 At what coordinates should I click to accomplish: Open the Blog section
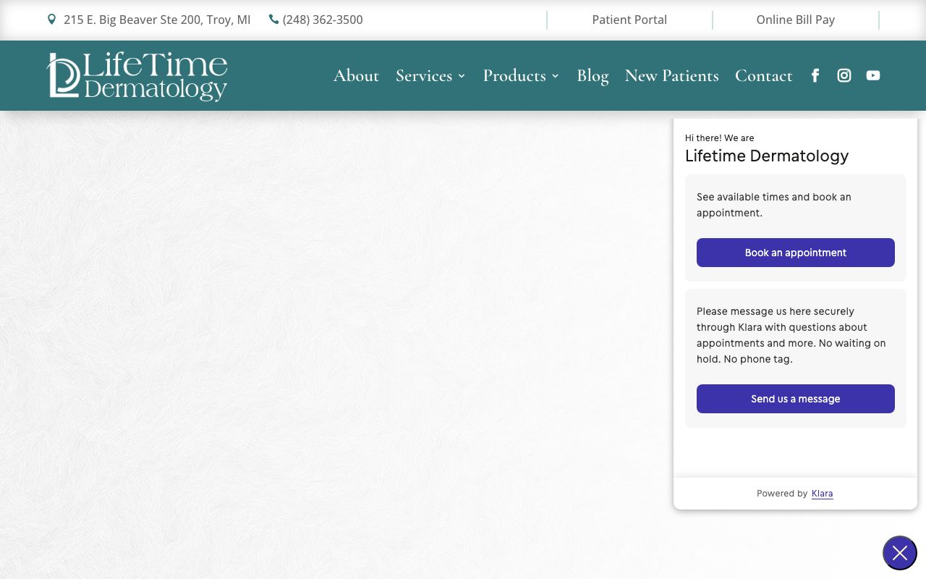click(592, 75)
